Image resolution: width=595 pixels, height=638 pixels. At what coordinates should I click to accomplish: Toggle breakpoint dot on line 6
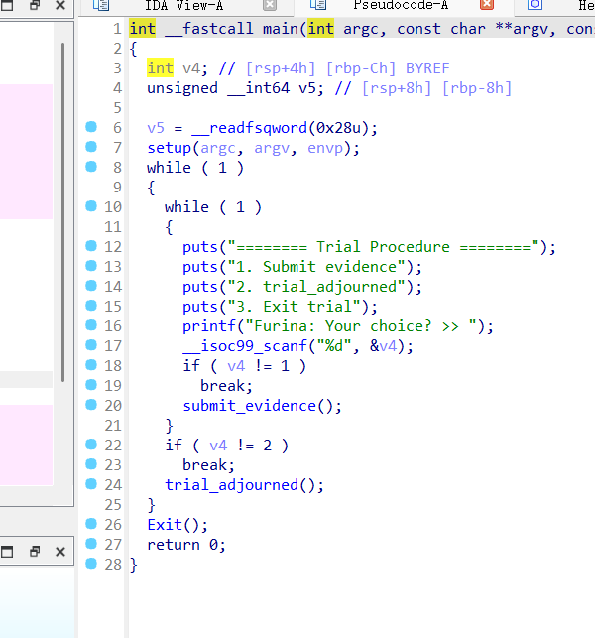pos(91,127)
